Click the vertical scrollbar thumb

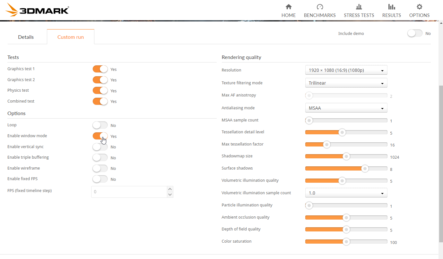coord(440,163)
